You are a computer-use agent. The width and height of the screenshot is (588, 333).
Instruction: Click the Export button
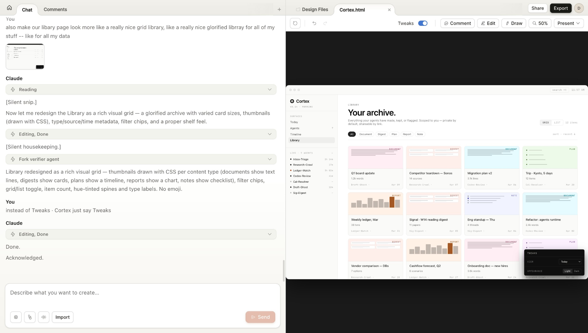pos(560,8)
